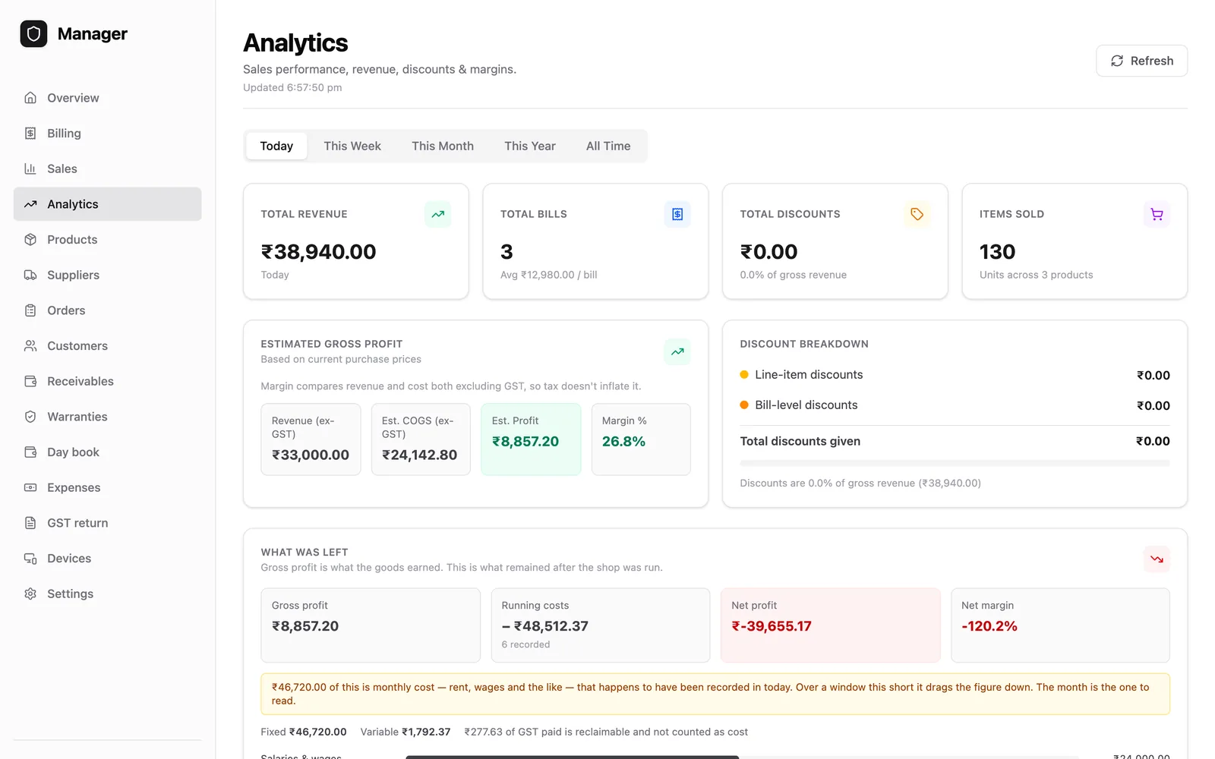Click the Sales bar chart icon
The image size is (1215, 759).
[x=30, y=168]
